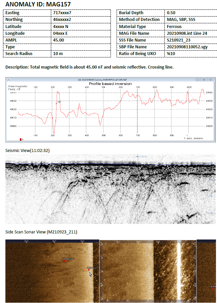Click the 'Y axis, meters' axis label

click(x=193, y=138)
